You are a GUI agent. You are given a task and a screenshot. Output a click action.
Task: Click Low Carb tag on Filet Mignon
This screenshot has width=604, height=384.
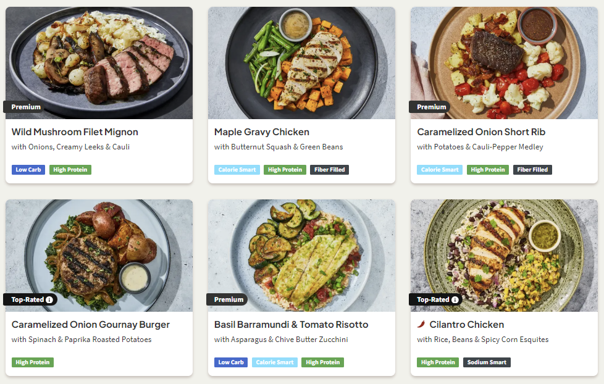(x=28, y=170)
